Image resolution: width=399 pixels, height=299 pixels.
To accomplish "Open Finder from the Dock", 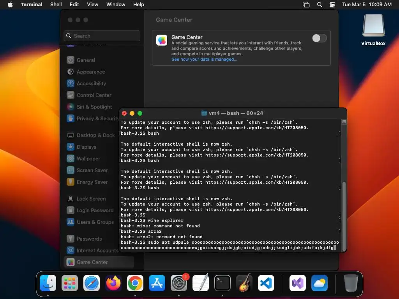I will [x=48, y=283].
